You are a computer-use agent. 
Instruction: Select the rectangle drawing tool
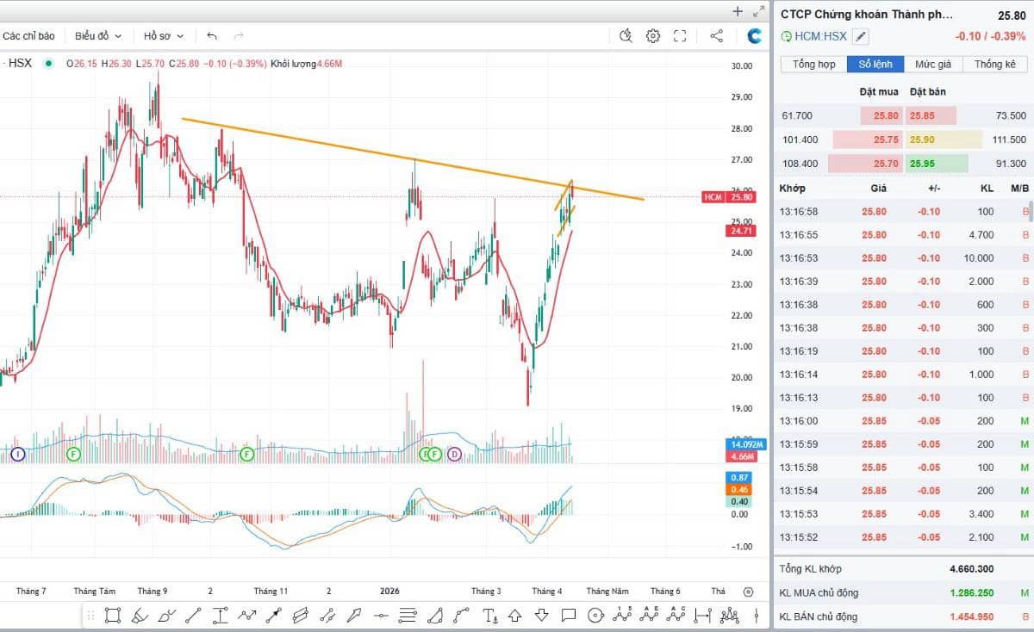(x=113, y=615)
